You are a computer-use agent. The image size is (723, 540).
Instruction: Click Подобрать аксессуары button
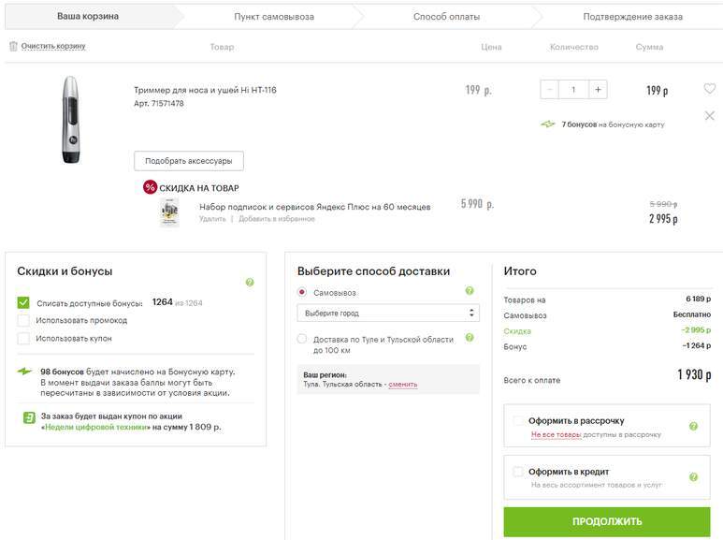[189, 161]
